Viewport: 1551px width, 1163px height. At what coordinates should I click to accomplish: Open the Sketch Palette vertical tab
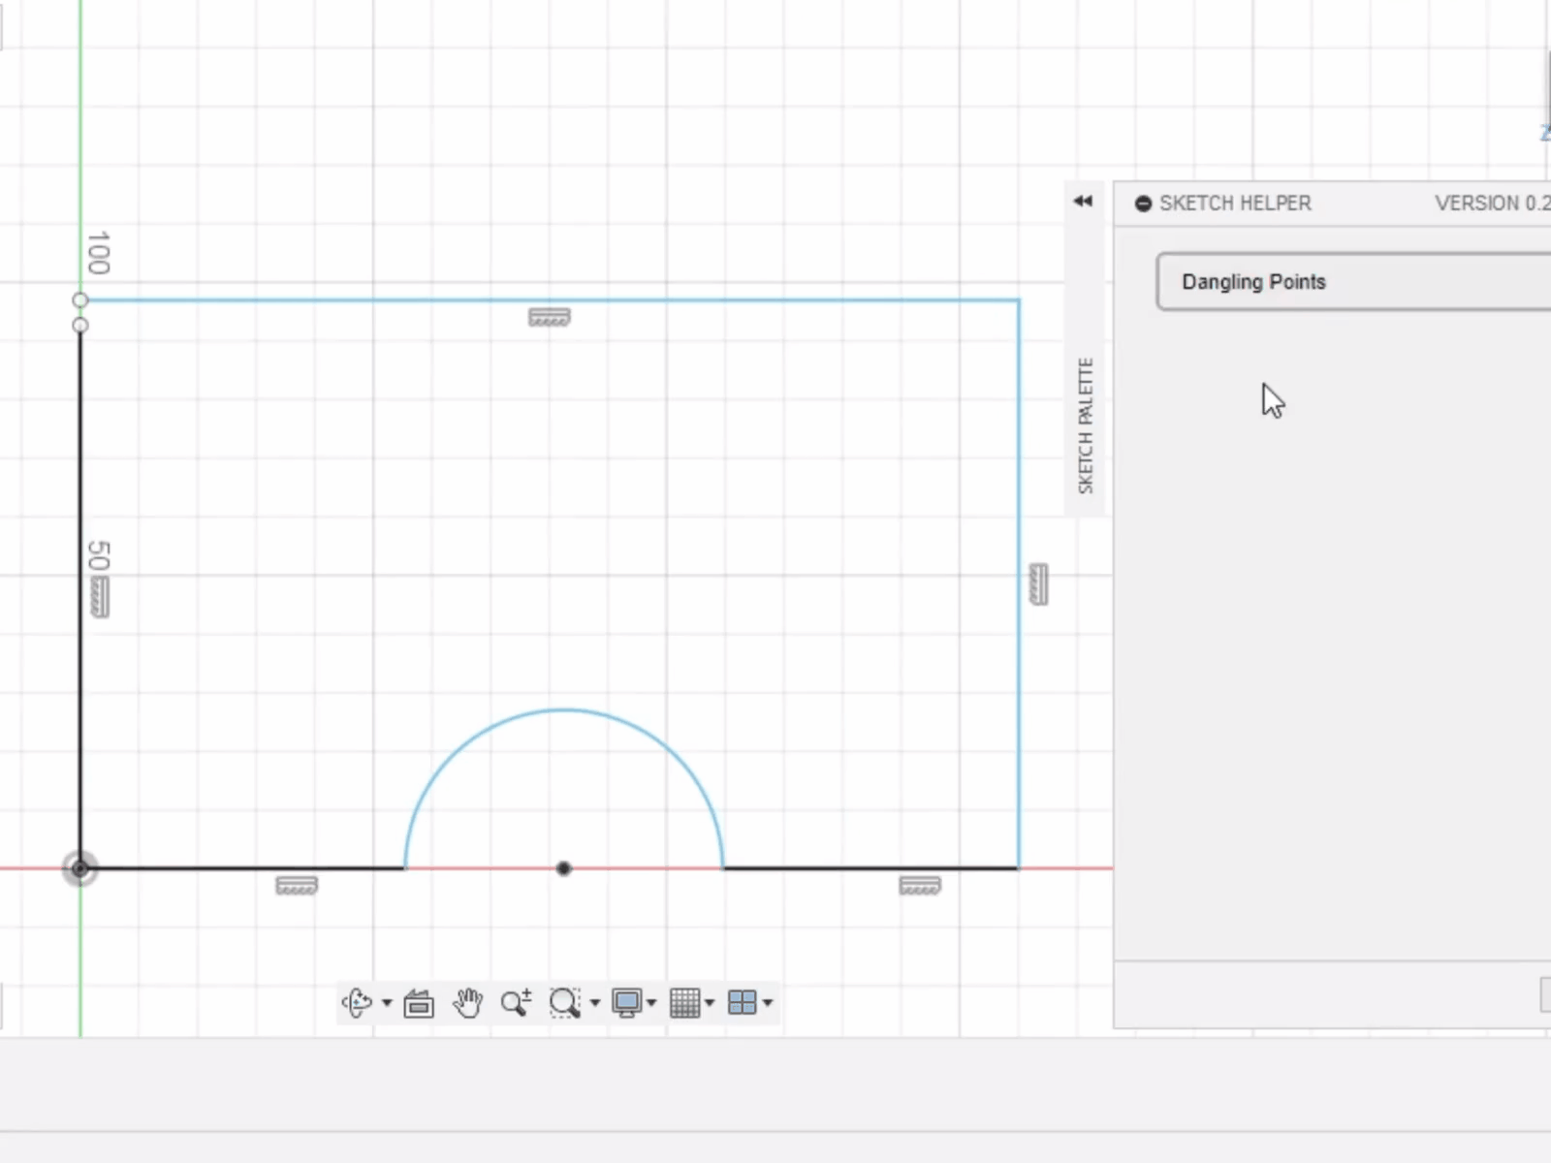point(1086,425)
